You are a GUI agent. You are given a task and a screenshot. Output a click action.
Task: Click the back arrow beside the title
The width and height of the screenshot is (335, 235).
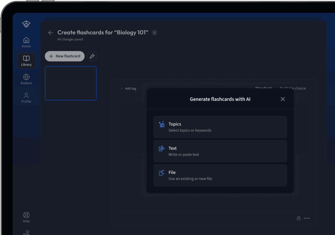point(50,32)
